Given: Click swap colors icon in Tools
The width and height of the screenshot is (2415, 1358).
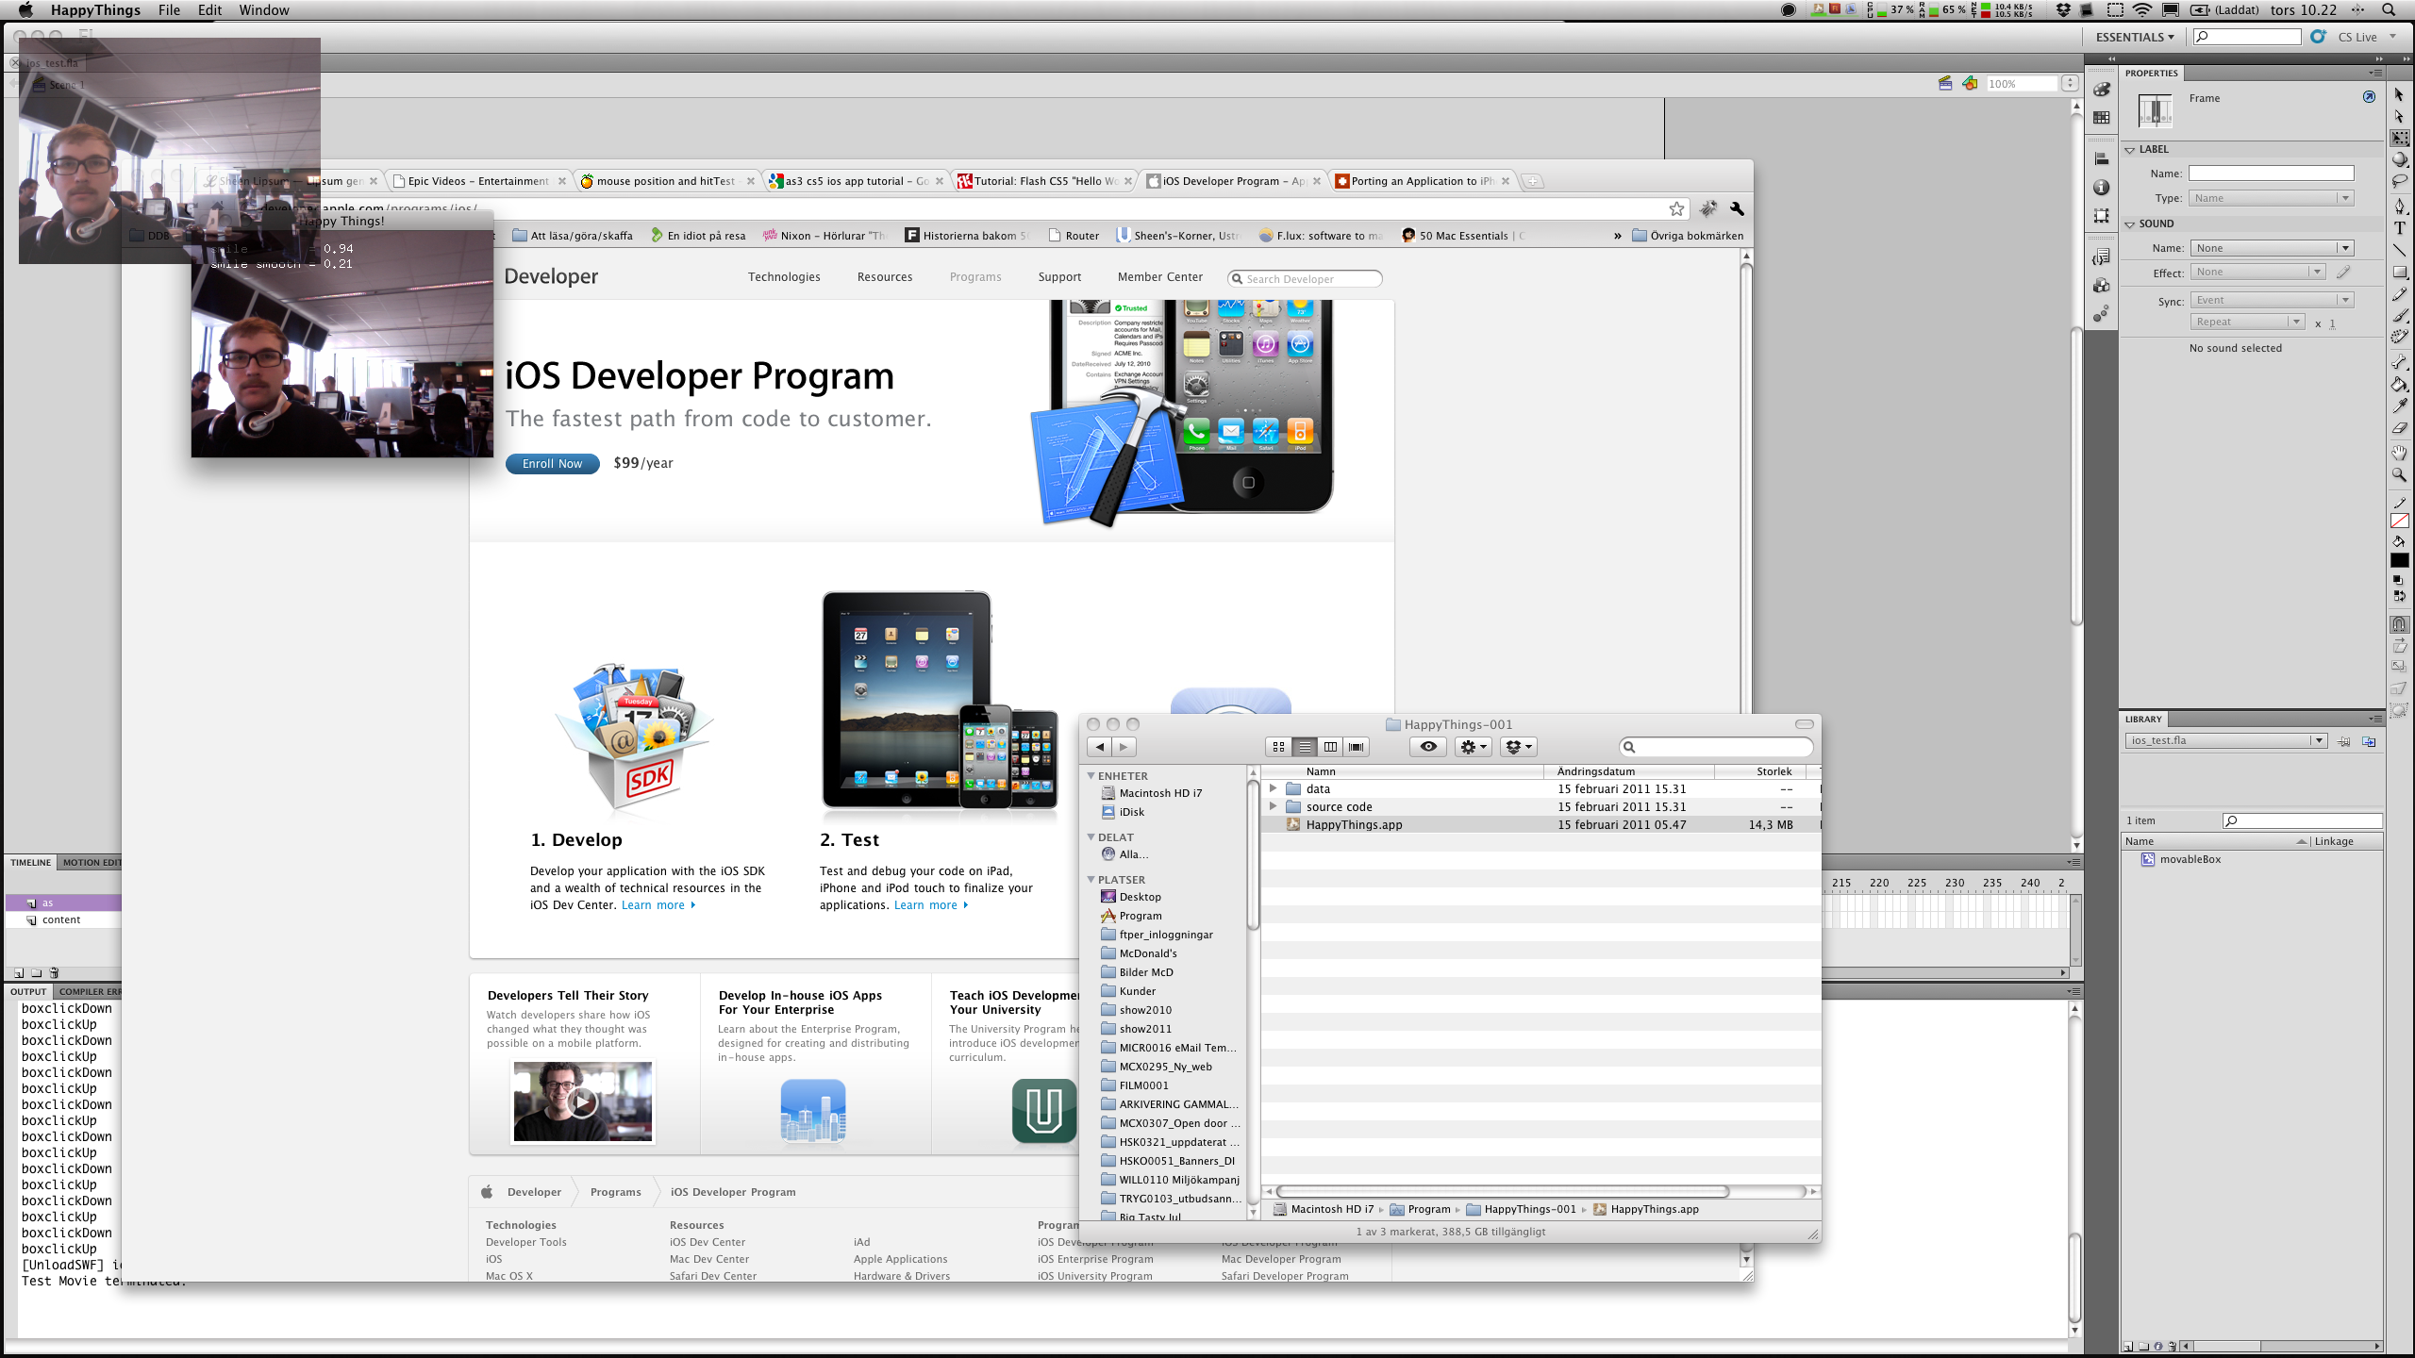Looking at the screenshot, I should pos(2399,595).
